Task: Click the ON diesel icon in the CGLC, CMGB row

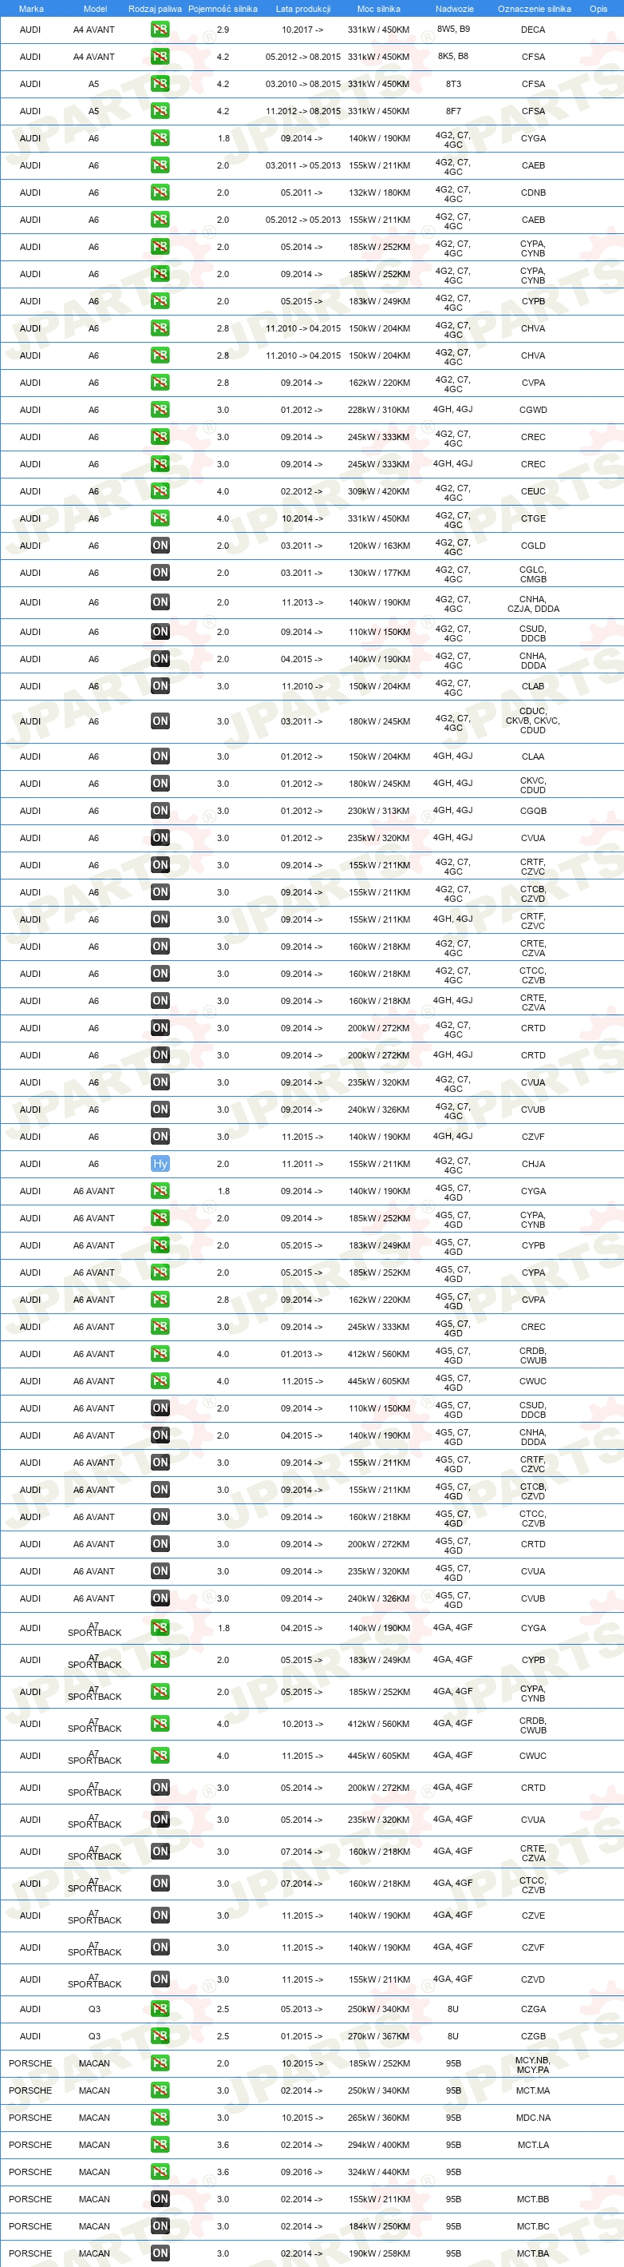Action: click(160, 573)
